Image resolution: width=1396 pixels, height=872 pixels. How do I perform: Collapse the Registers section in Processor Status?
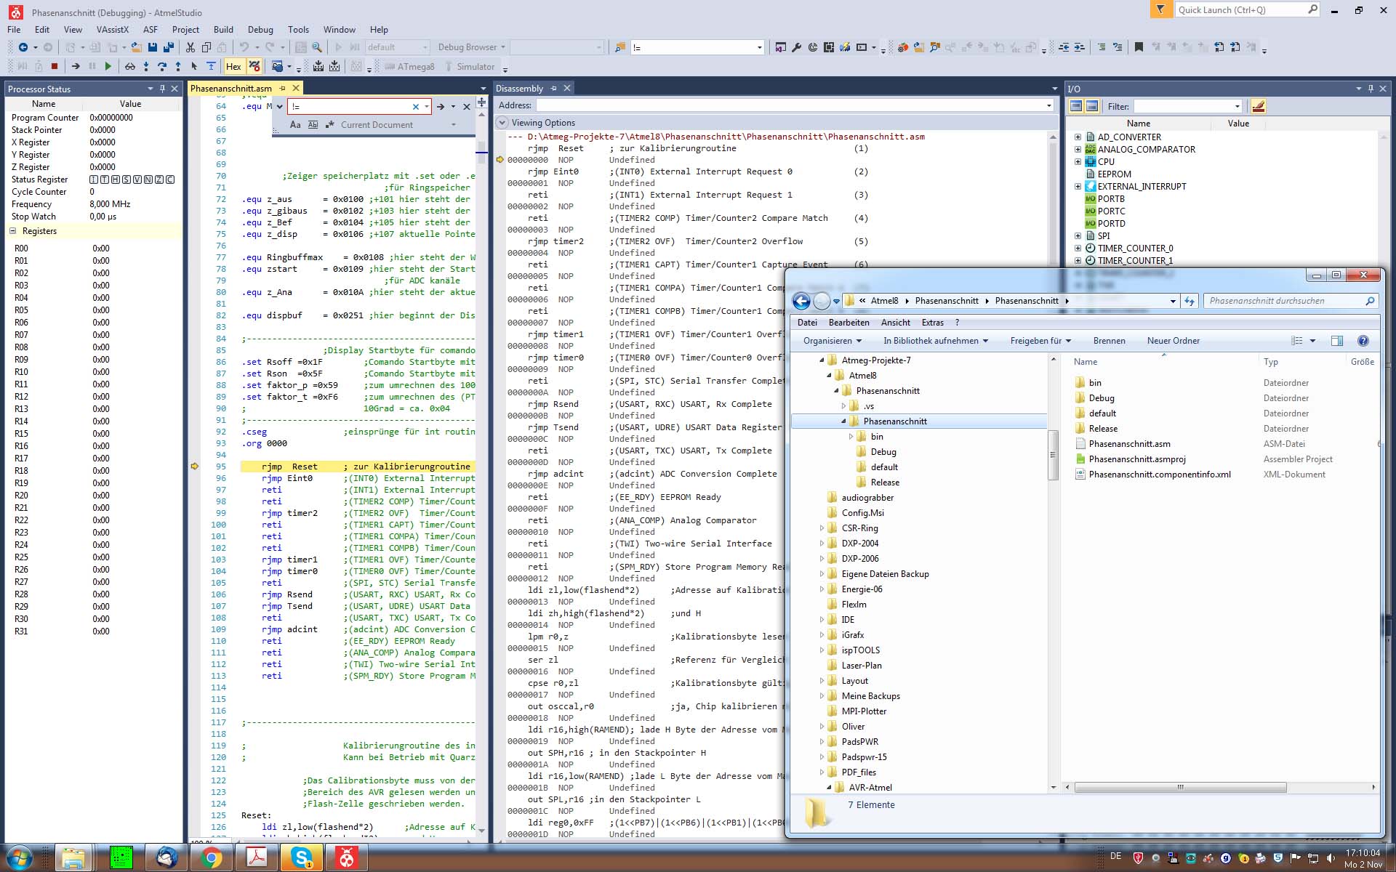12,231
